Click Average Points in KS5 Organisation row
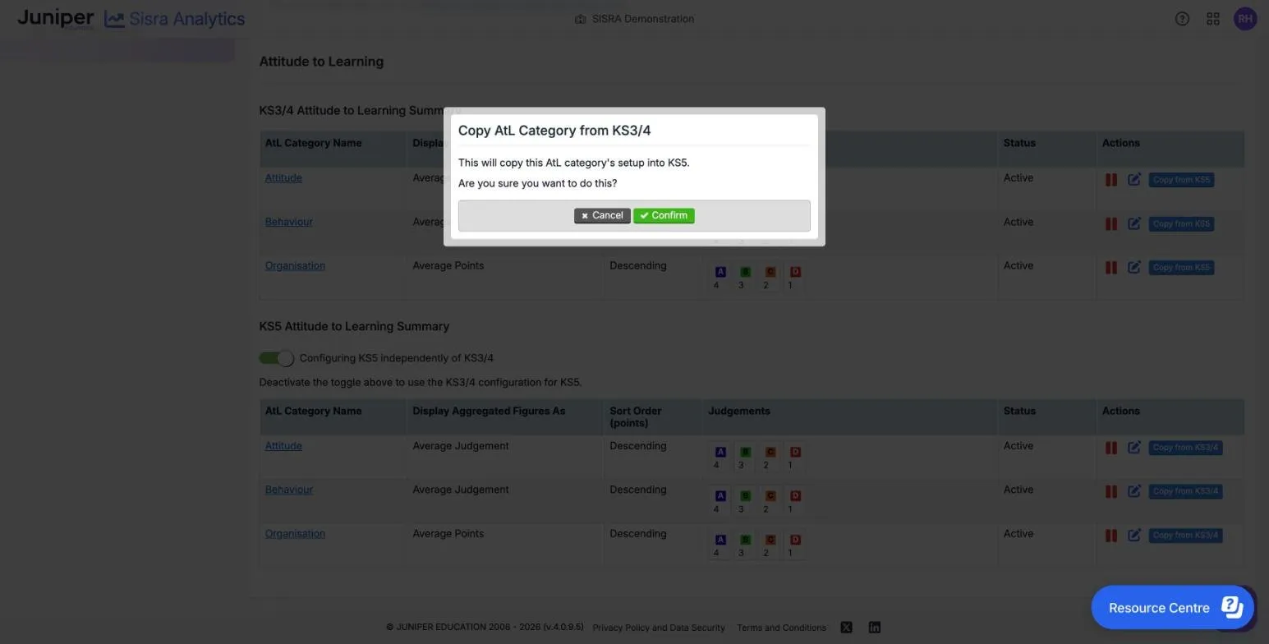The image size is (1269, 644). pos(448,533)
